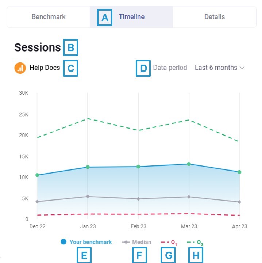Select the Mar 23 benchmark data point

pos(189,164)
